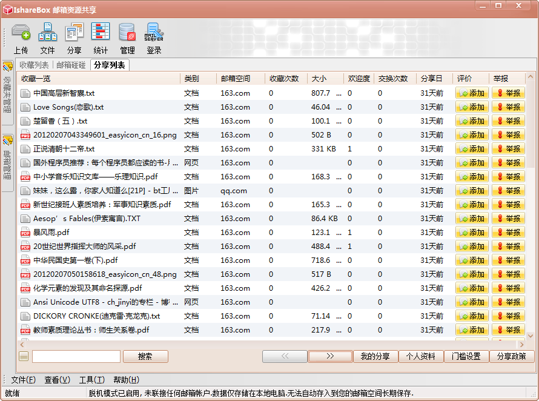Click the PDF icon of 新世纪接班人素质培养 row

[x=25, y=205]
